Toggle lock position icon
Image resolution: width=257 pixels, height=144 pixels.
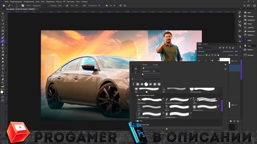(x=212, y=55)
